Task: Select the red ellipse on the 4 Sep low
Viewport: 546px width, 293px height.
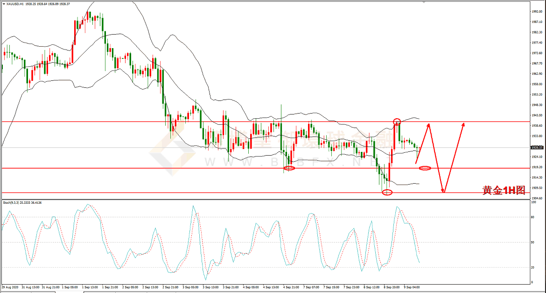Action: (x=289, y=168)
